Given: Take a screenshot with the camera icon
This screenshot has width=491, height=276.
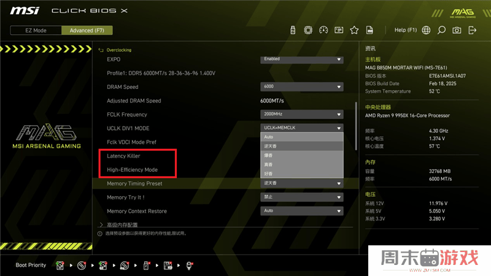Looking at the screenshot, I should [x=457, y=30].
